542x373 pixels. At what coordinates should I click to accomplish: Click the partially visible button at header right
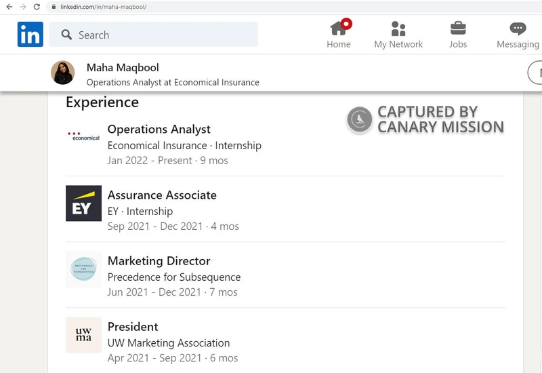coord(535,73)
